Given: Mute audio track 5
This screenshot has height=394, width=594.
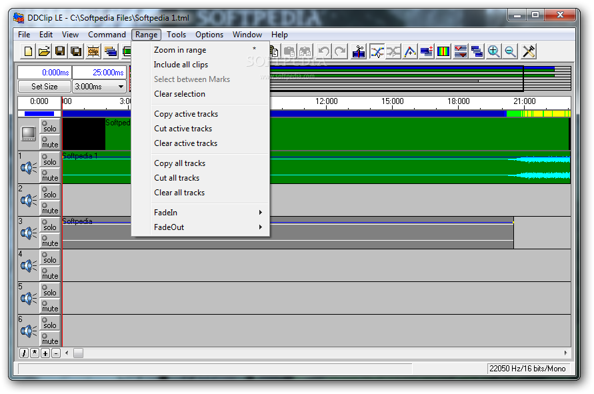Looking at the screenshot, I should [x=49, y=306].
